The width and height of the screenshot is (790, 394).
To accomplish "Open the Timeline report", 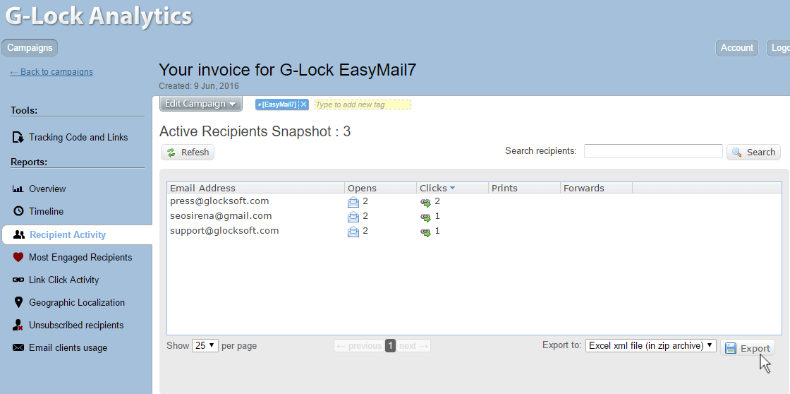I will coord(47,211).
